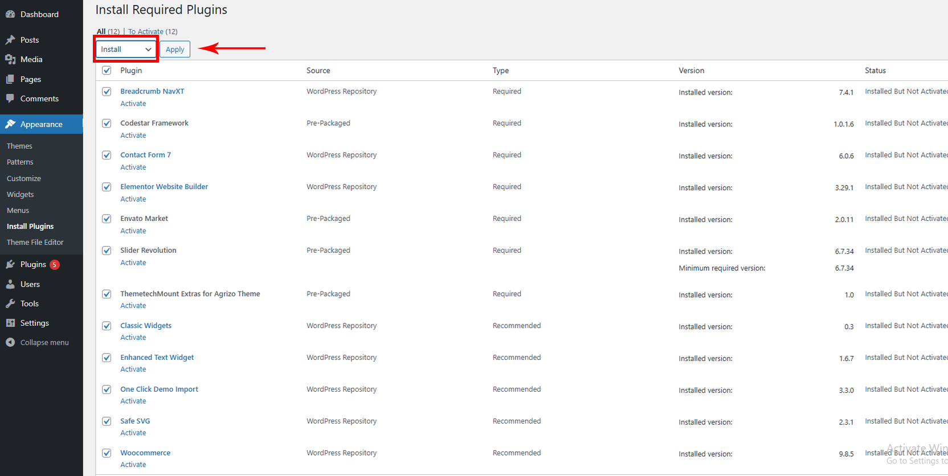Switch to the To Activate (12) filter
Viewport: 948px width, 476px height.
(153, 31)
